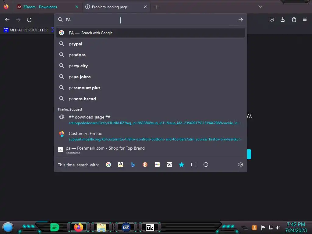312x234 pixels.
Task: Search bookmarks with star icon
Action: coord(182,165)
